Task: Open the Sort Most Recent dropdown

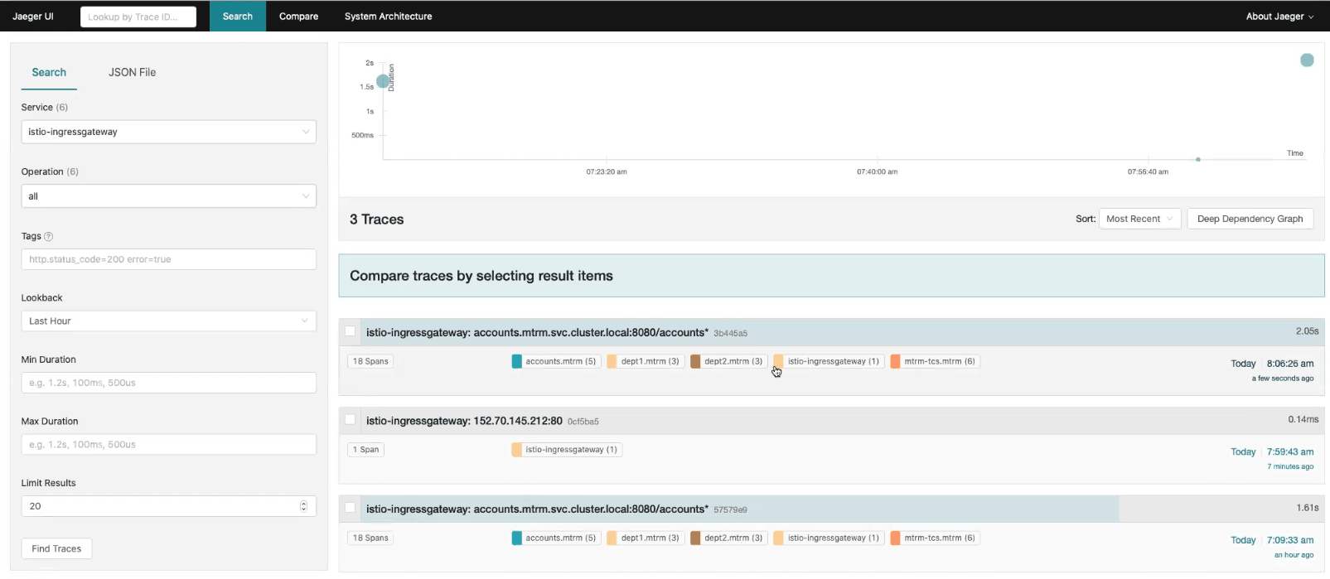Action: coord(1139,219)
